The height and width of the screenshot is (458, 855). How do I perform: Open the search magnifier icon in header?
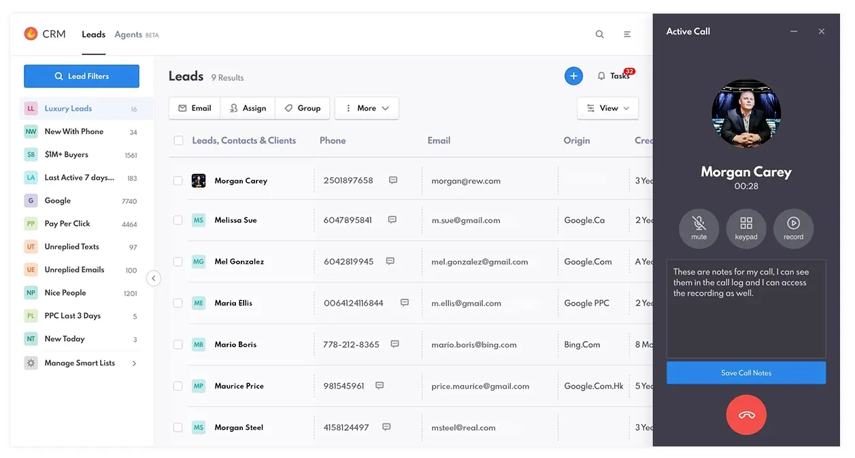[600, 34]
